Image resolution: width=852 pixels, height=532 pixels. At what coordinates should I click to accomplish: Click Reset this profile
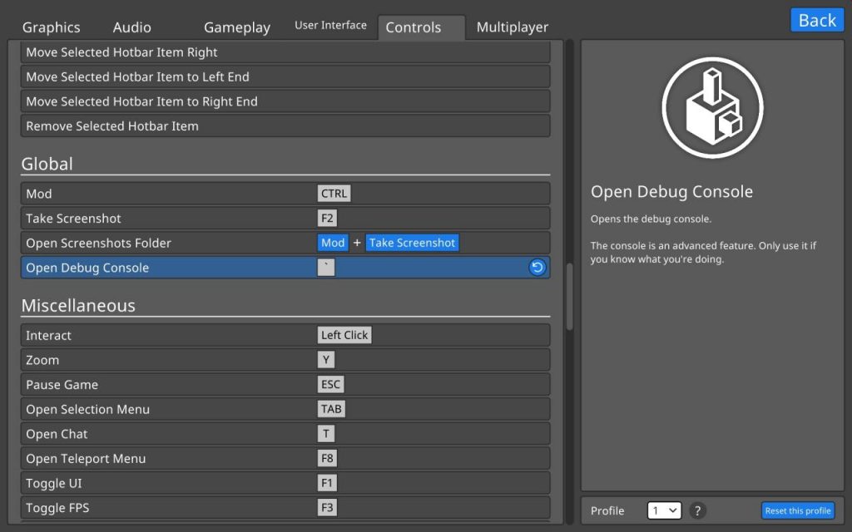click(798, 510)
